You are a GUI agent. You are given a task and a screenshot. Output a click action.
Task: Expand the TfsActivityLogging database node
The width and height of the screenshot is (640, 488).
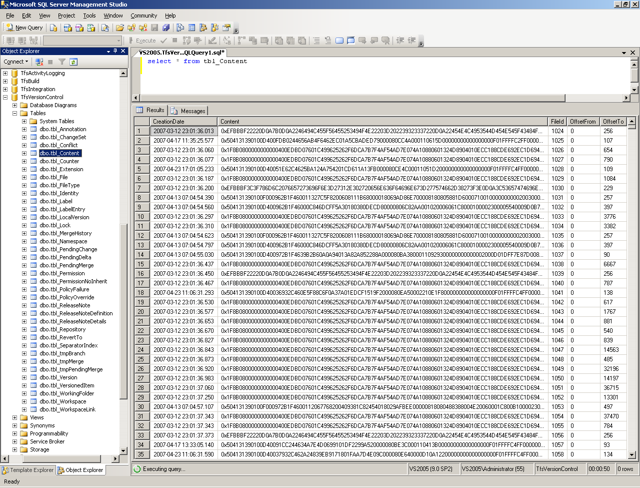tap(5, 73)
